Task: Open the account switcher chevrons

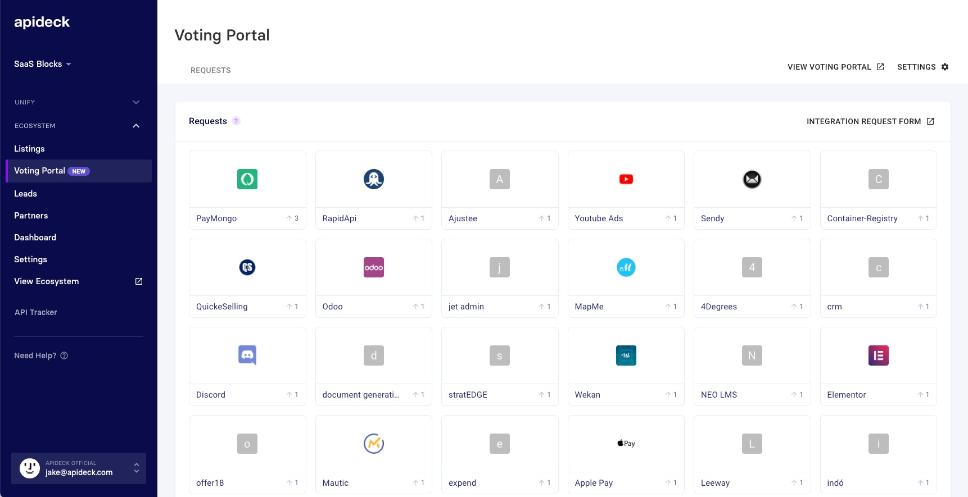Action: 136,468
